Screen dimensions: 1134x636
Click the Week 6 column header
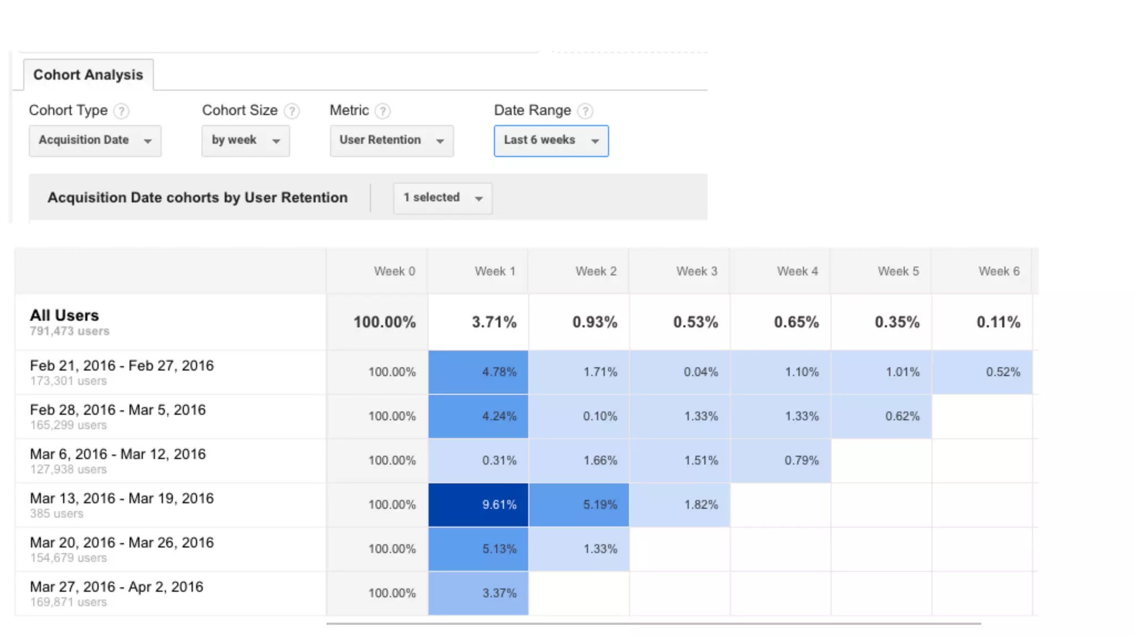(x=998, y=271)
